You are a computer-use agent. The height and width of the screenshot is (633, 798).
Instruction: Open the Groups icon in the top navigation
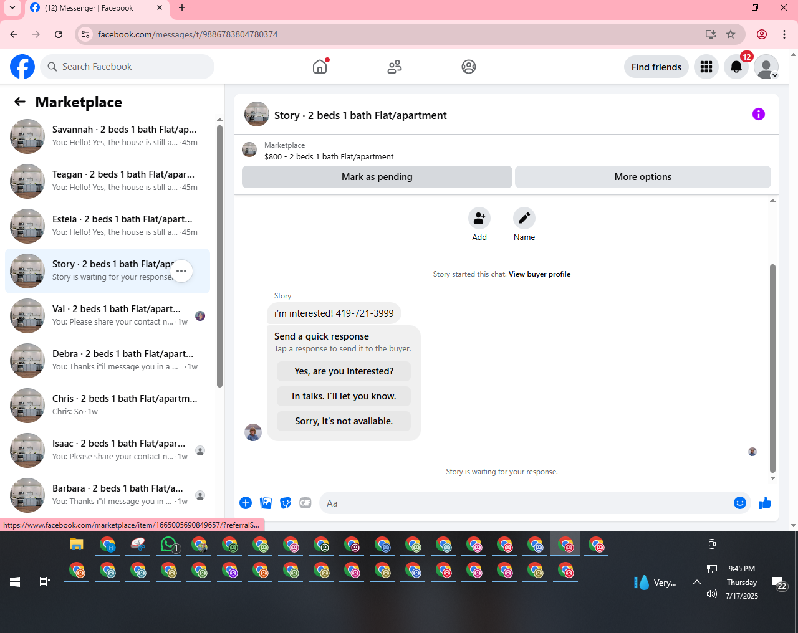[x=469, y=67]
